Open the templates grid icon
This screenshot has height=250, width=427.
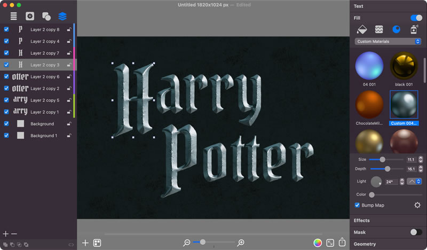point(97,243)
